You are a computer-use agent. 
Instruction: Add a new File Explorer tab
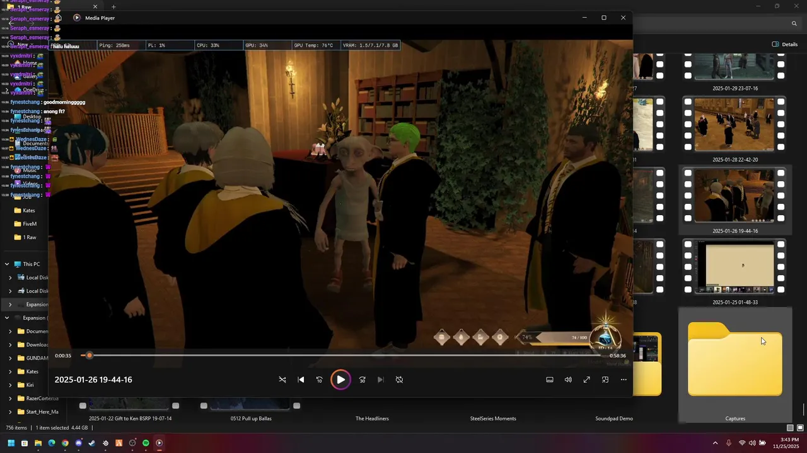tap(113, 7)
